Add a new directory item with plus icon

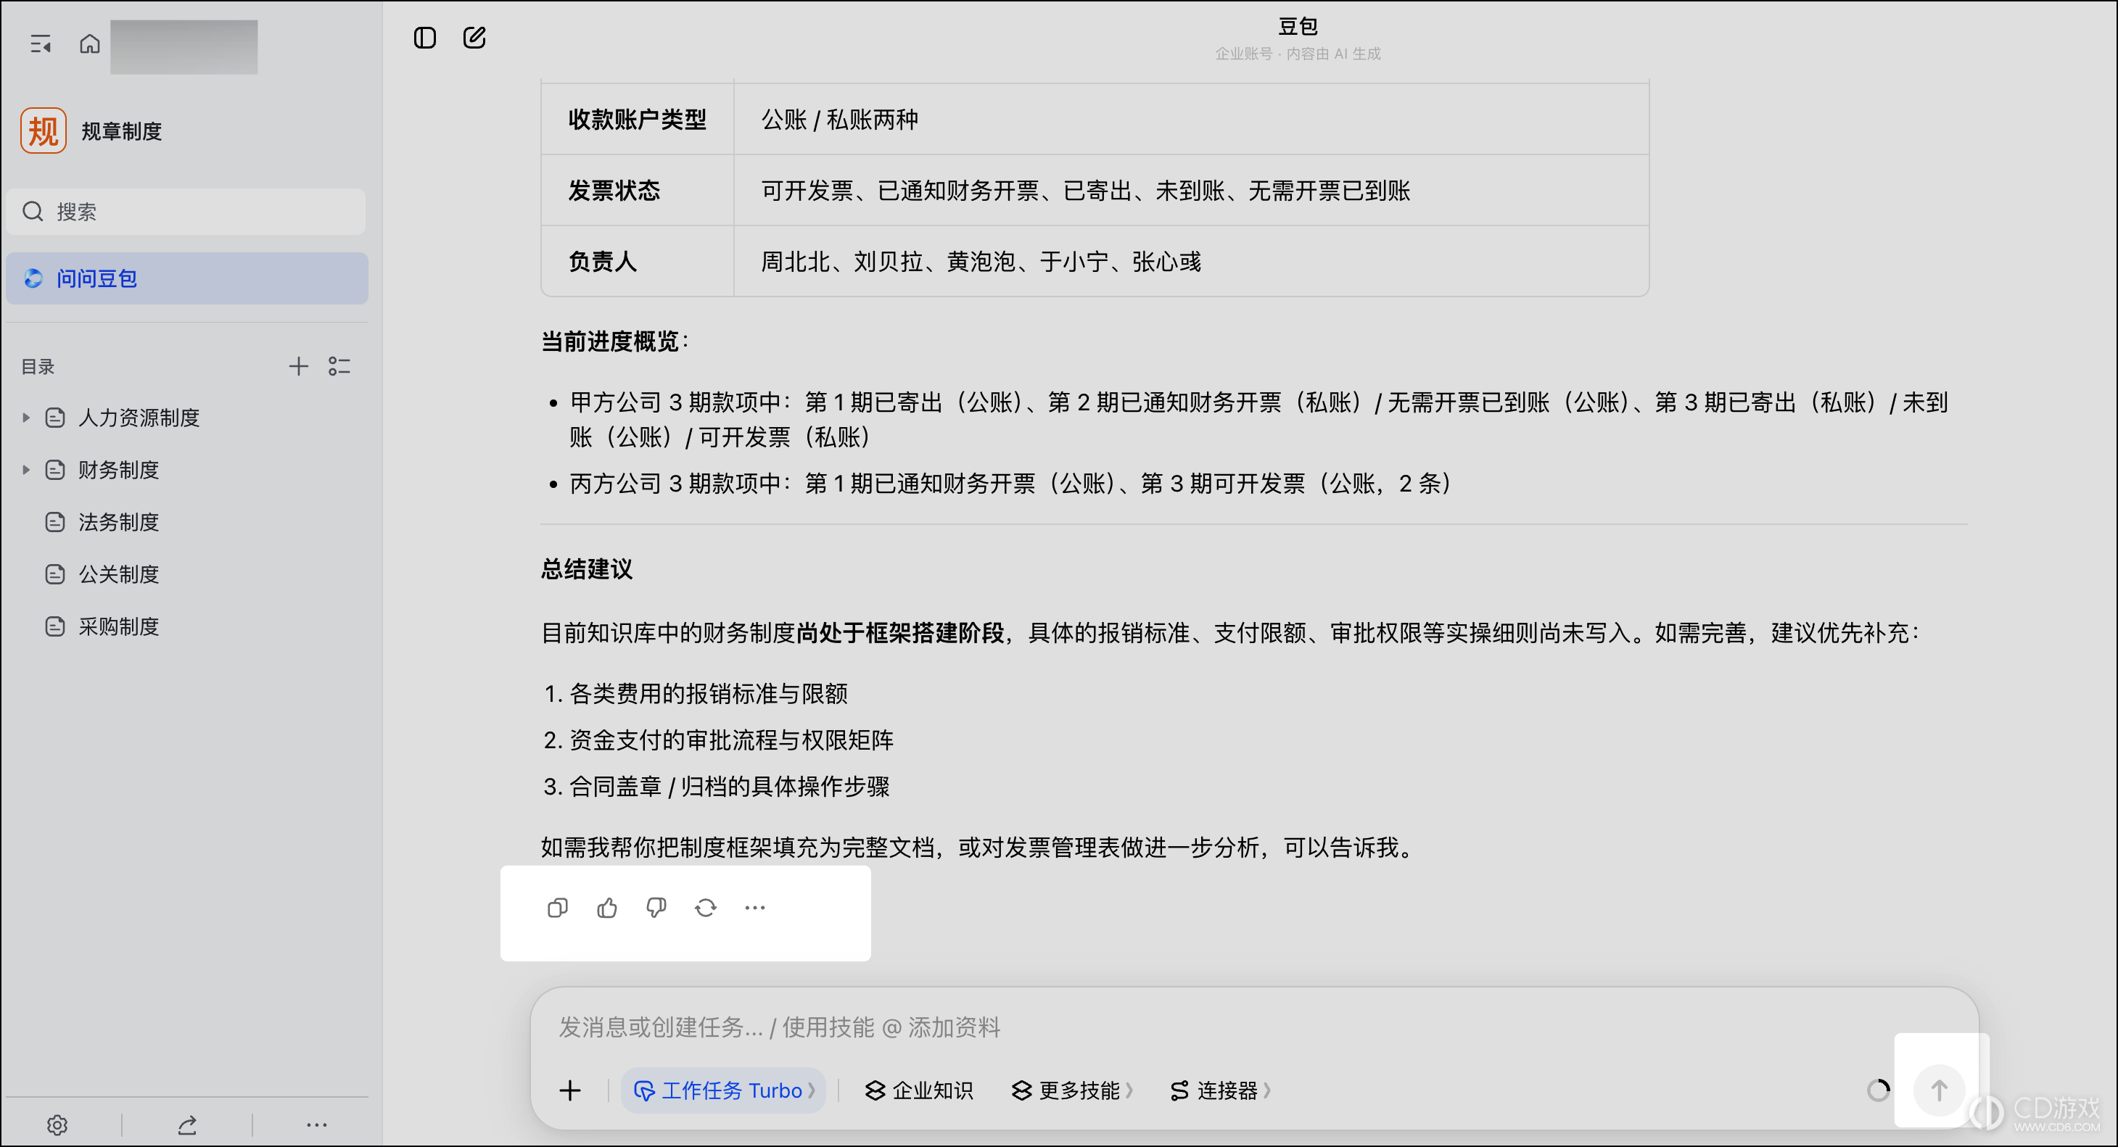298,366
